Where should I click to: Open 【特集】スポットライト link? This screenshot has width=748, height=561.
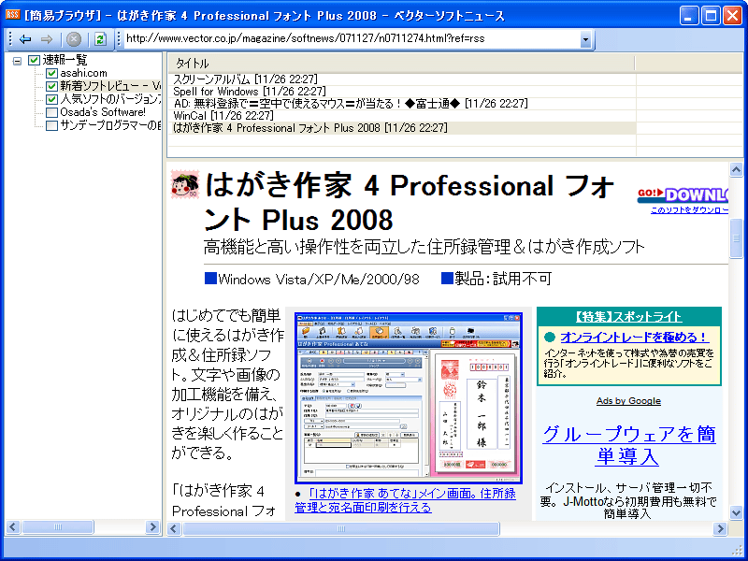628,317
